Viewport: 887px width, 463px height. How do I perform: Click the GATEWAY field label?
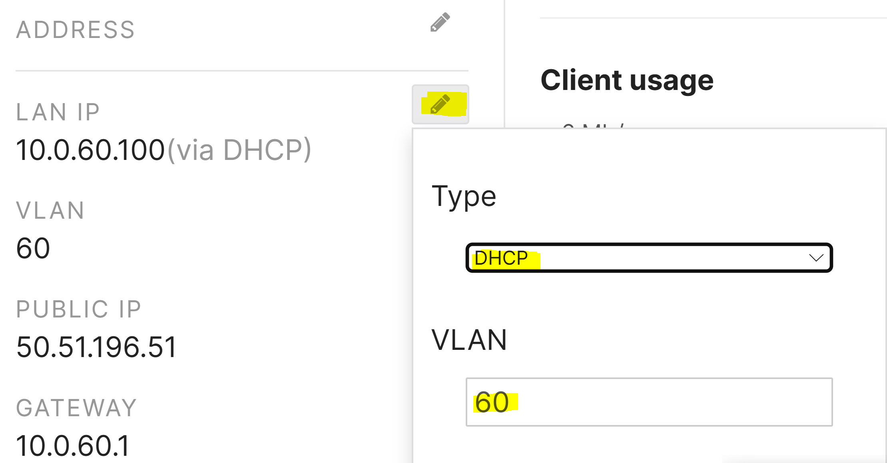tap(76, 408)
